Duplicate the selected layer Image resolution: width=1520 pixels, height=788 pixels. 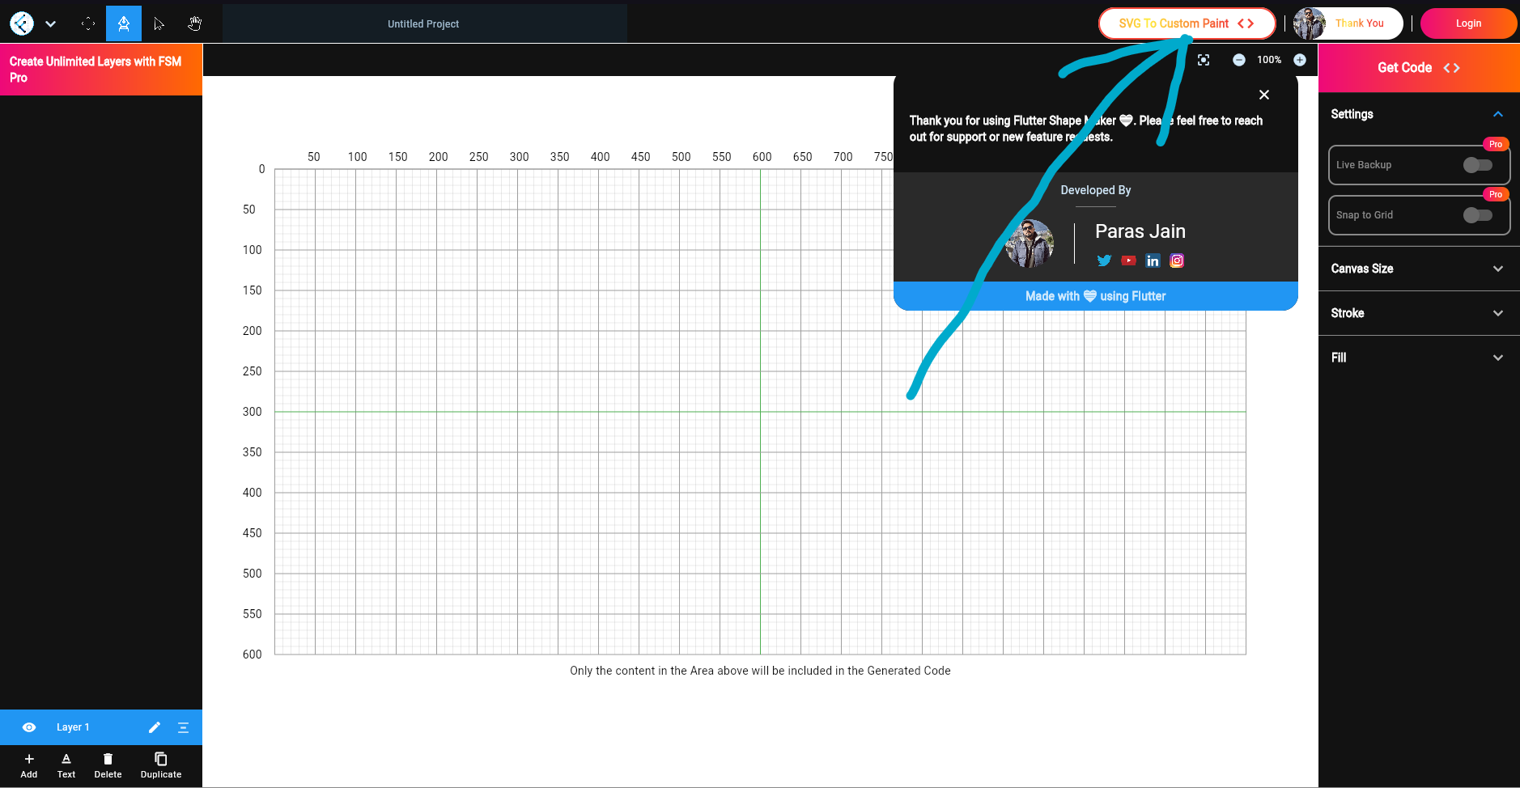[161, 765]
